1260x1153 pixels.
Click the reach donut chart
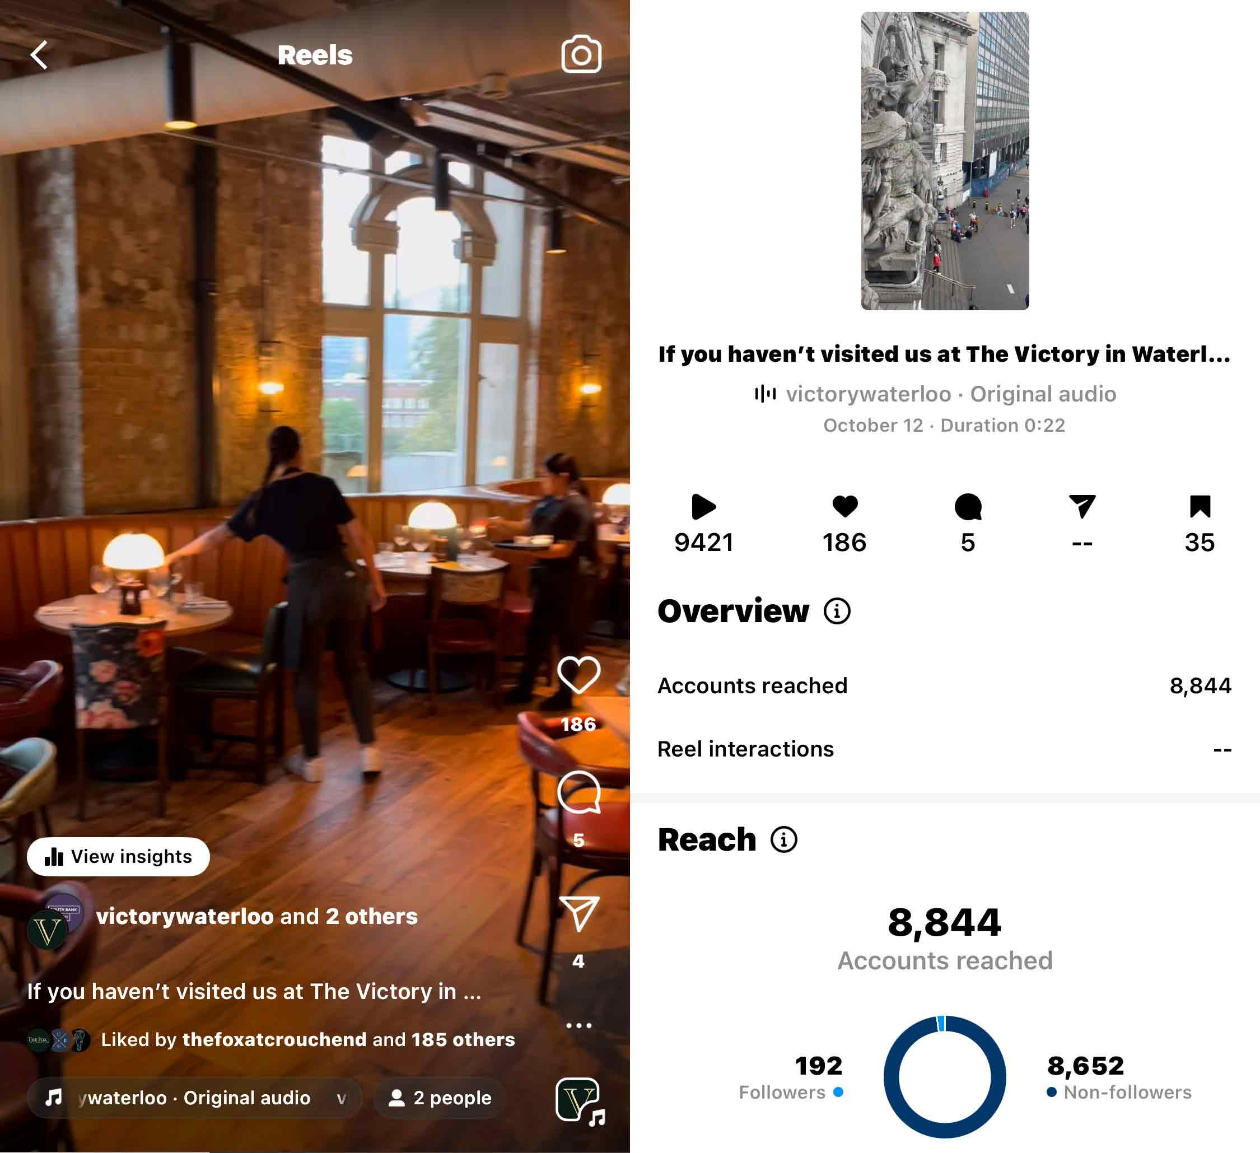pos(944,1077)
